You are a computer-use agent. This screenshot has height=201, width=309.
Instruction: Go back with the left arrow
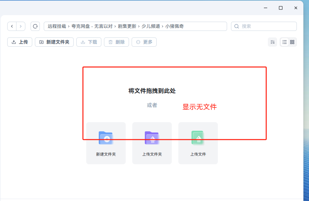click(x=12, y=26)
